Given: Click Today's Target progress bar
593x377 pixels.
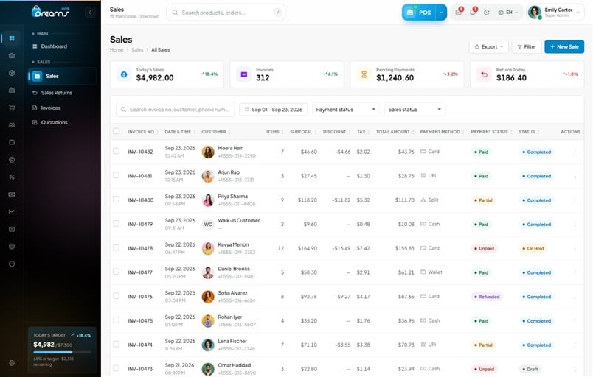Looking at the screenshot, I should tap(62, 353).
